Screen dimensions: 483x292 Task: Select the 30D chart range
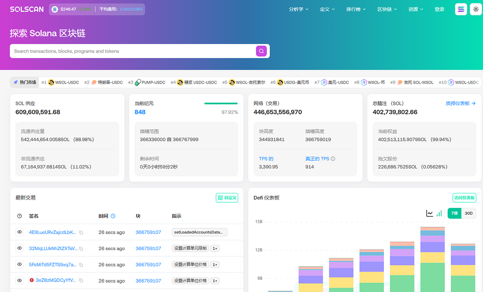[x=468, y=213]
